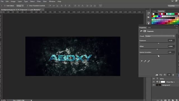Open the Filter menu
Viewport: 179px width, 101px height.
coord(39,1)
